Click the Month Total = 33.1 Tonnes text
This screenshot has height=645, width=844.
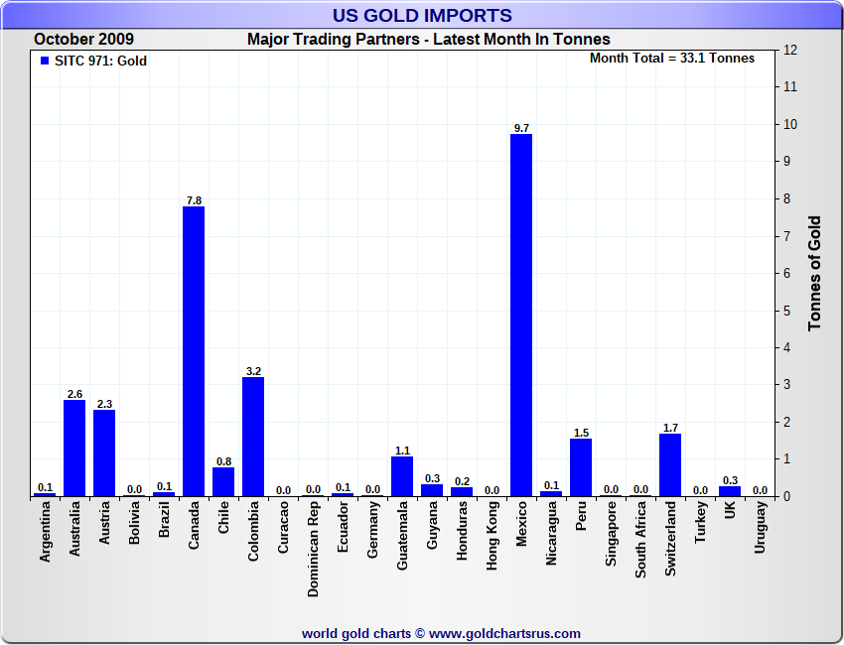[x=672, y=59]
